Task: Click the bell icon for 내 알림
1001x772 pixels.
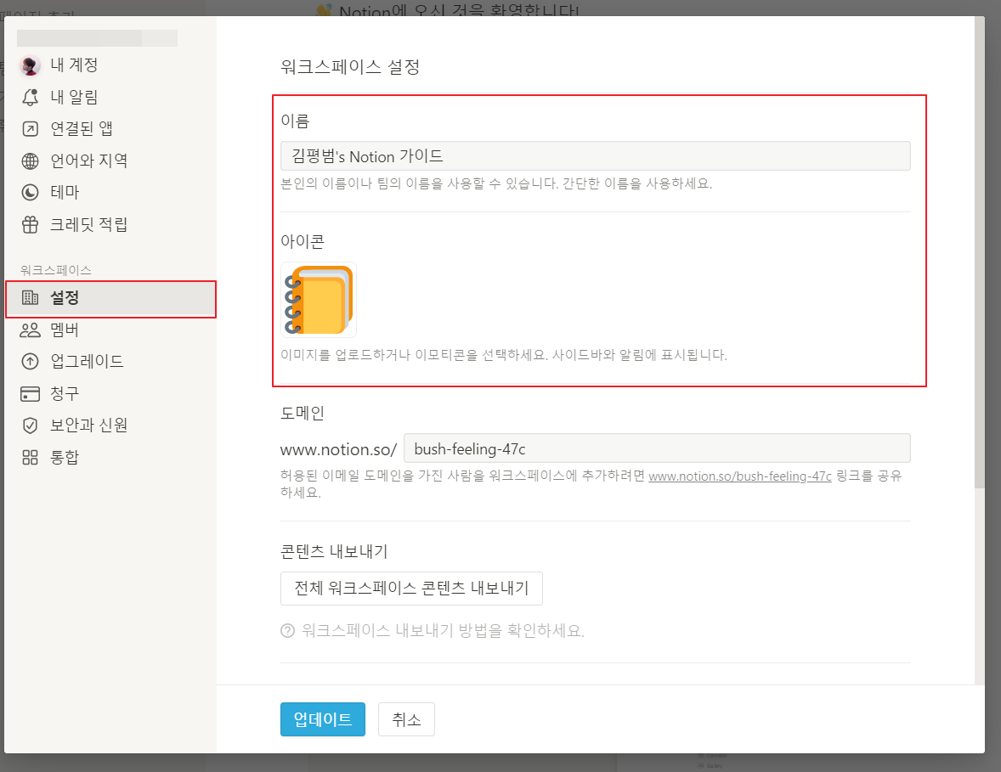Action: tap(30, 97)
